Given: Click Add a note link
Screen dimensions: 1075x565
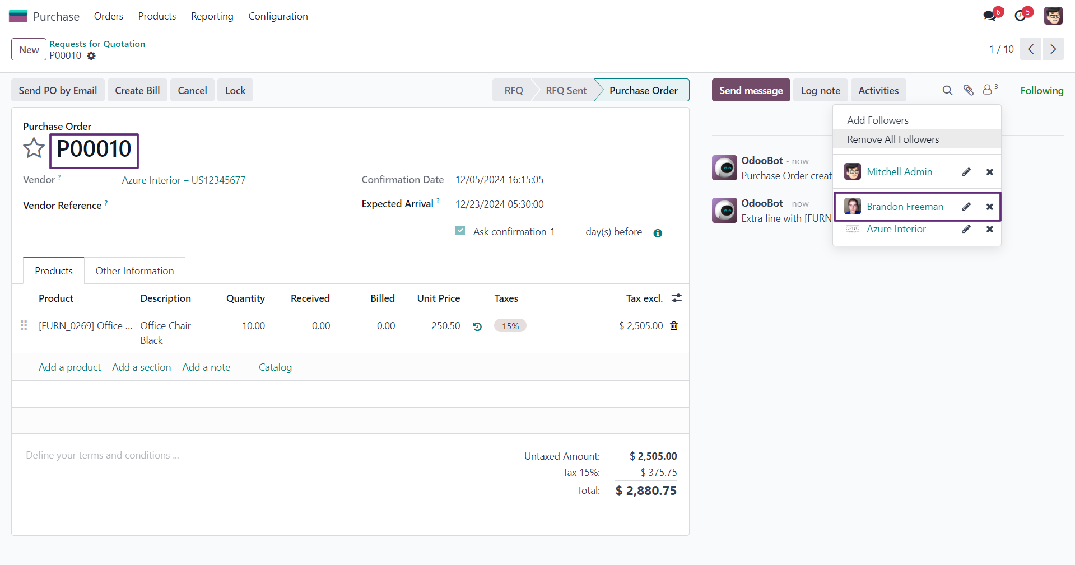Looking at the screenshot, I should pos(206,367).
